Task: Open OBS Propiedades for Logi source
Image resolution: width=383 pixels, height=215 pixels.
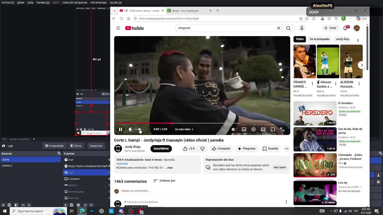Action: (54, 146)
